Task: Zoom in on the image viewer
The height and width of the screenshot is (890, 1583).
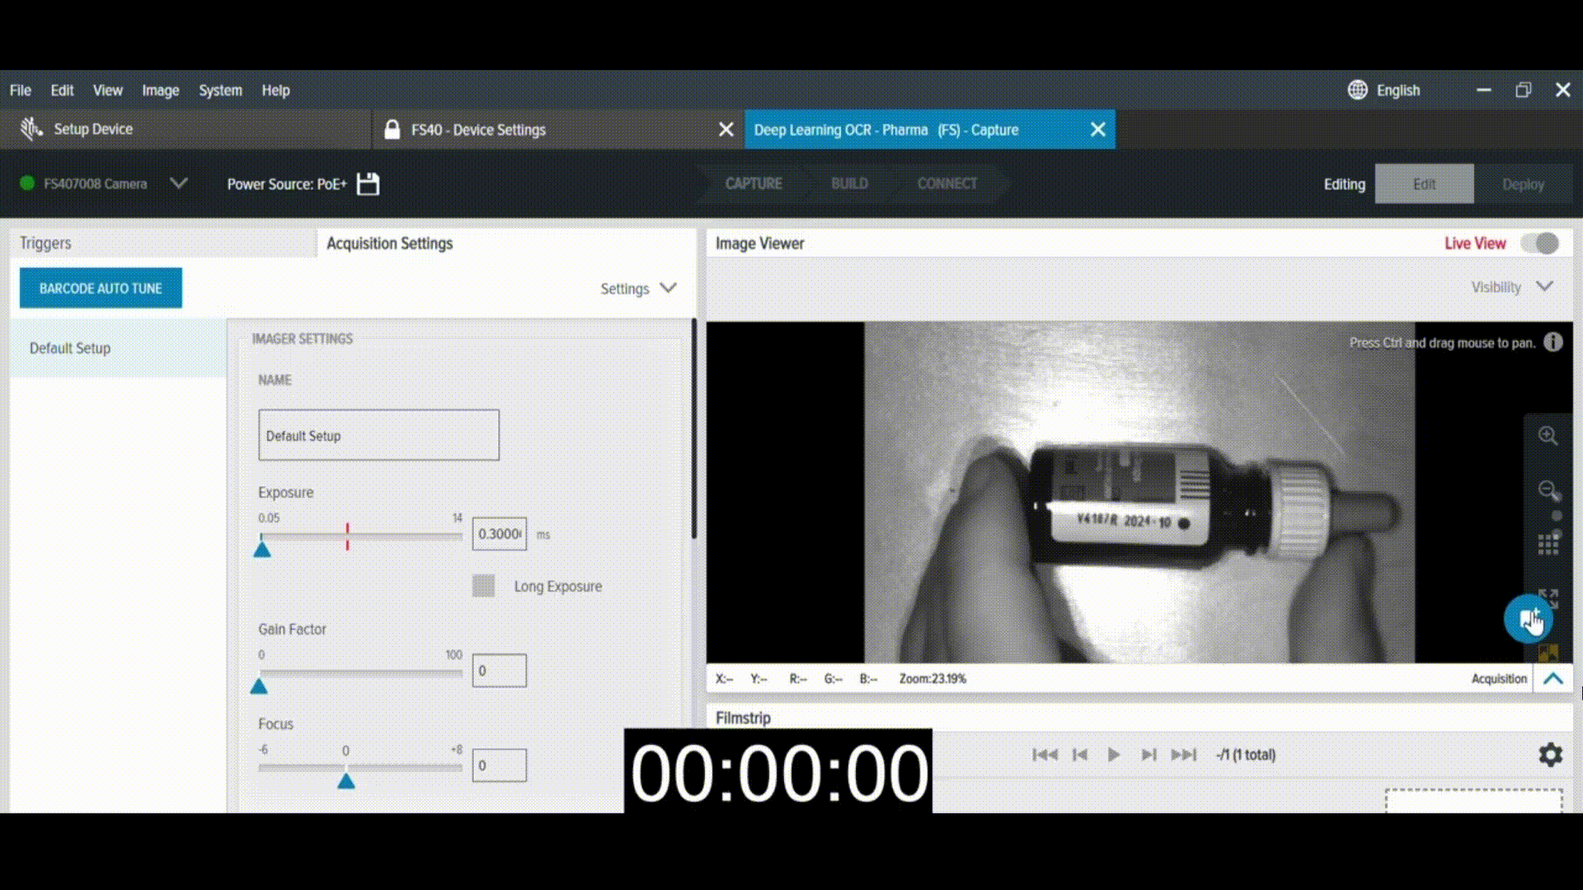Action: (x=1548, y=436)
